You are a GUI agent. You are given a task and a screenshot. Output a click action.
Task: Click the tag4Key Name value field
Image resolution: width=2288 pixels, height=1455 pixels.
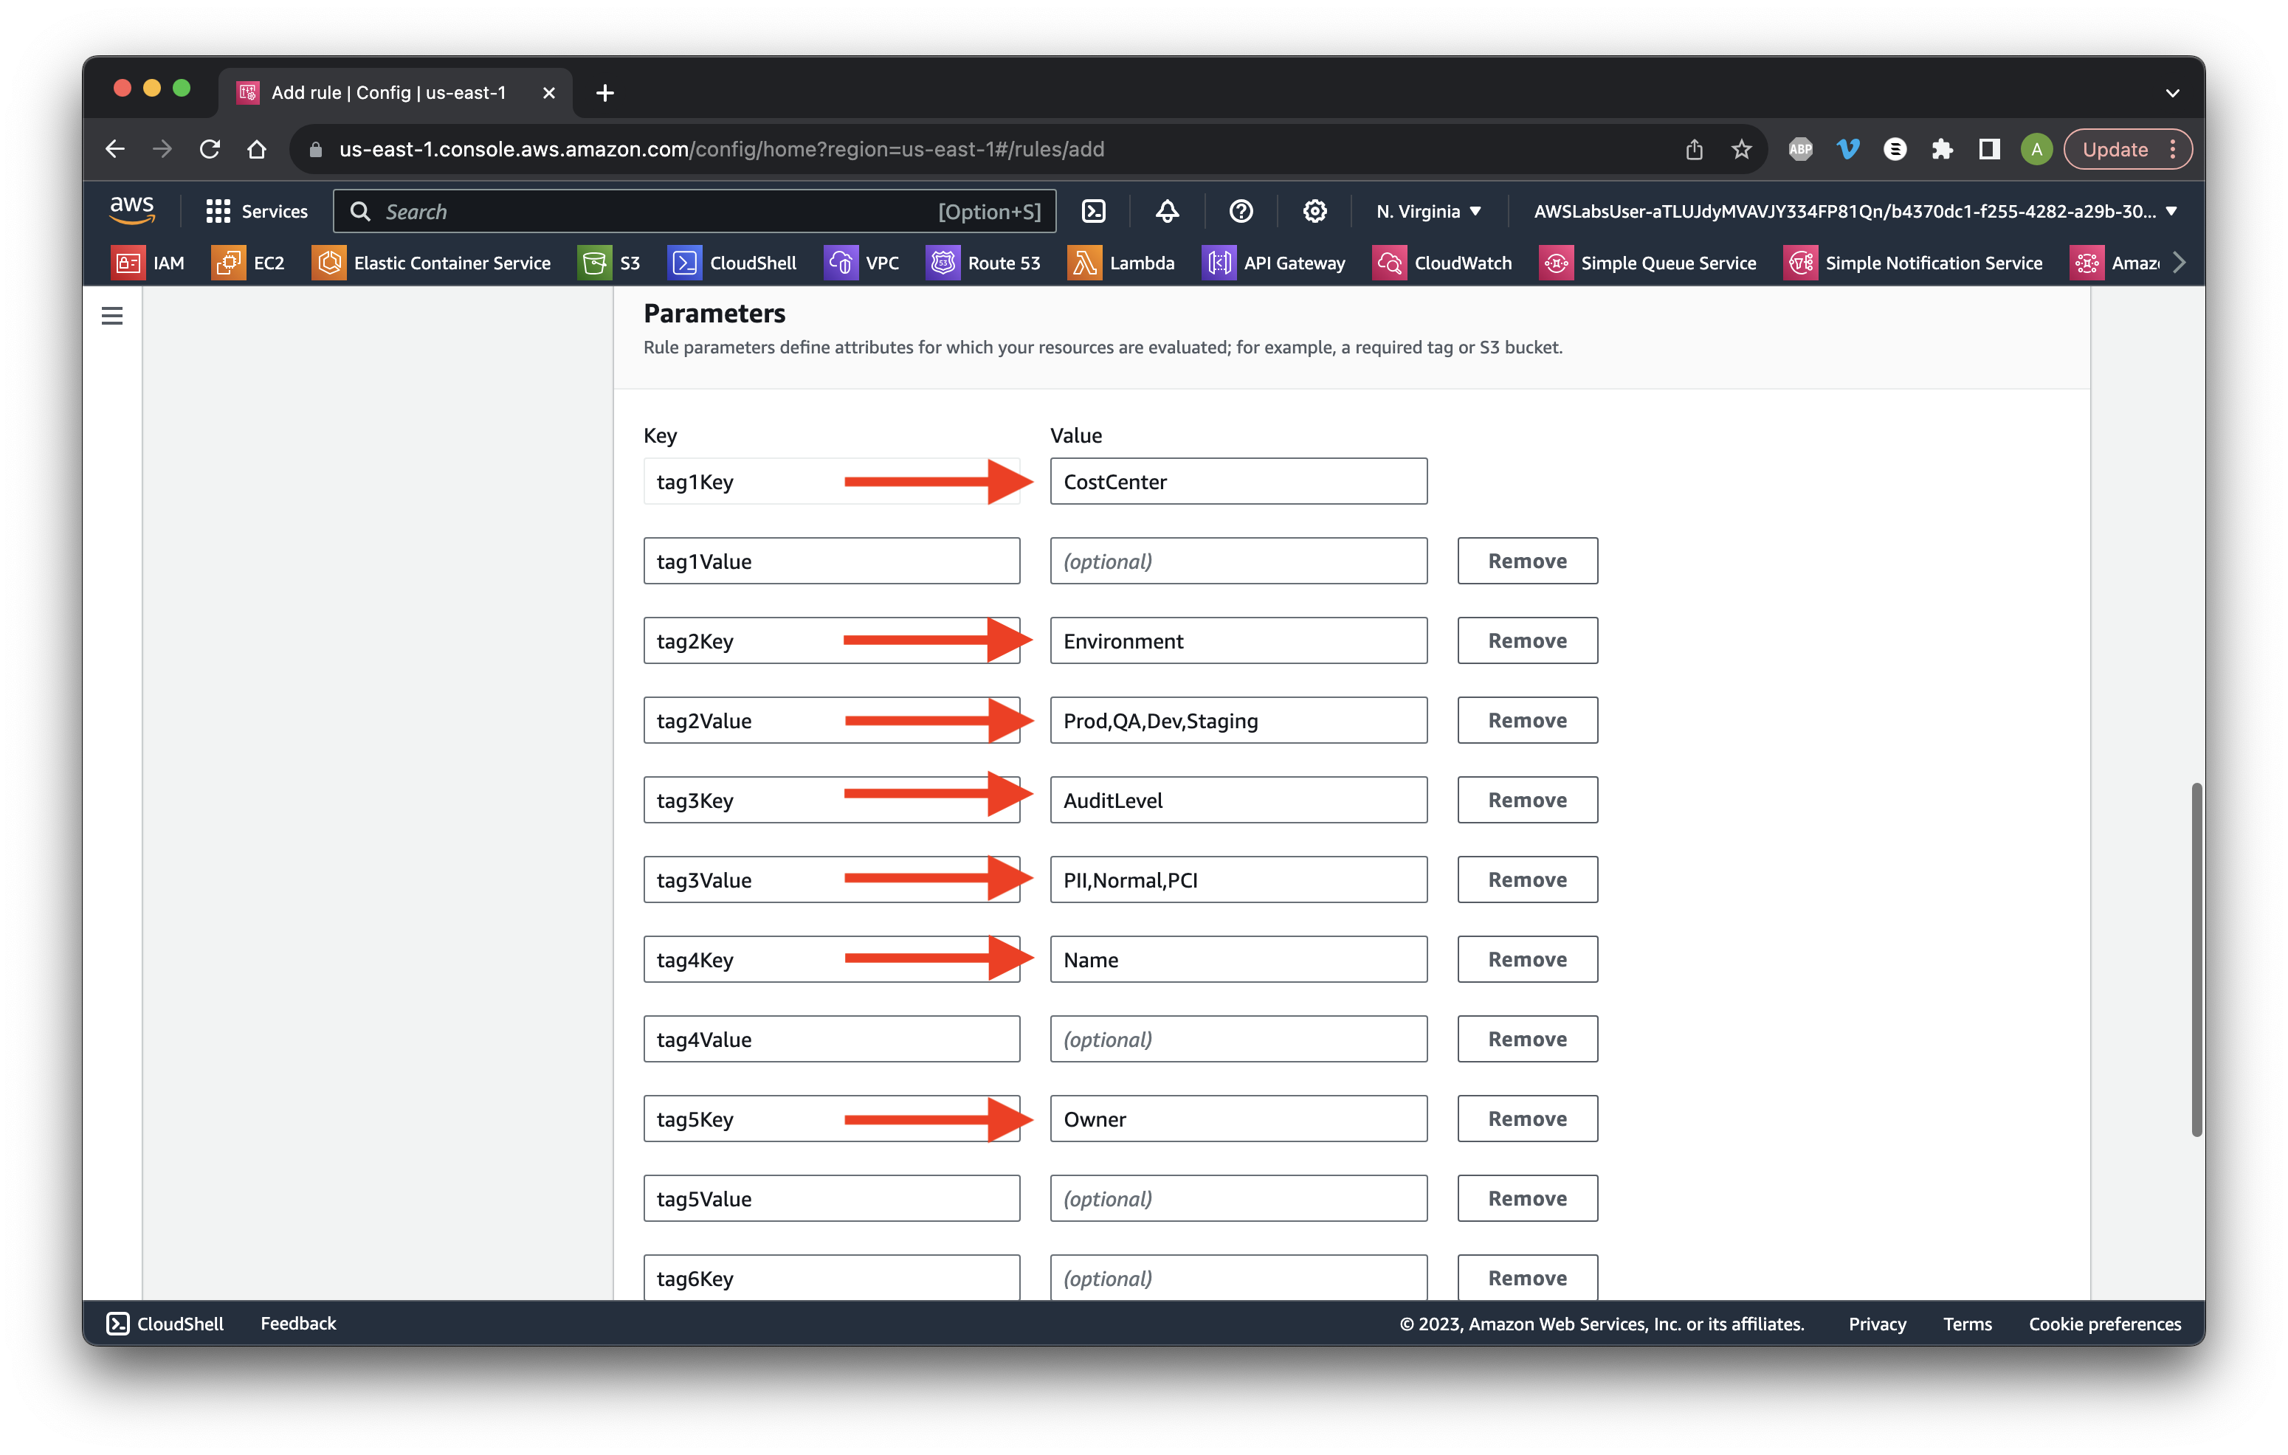click(x=1238, y=959)
